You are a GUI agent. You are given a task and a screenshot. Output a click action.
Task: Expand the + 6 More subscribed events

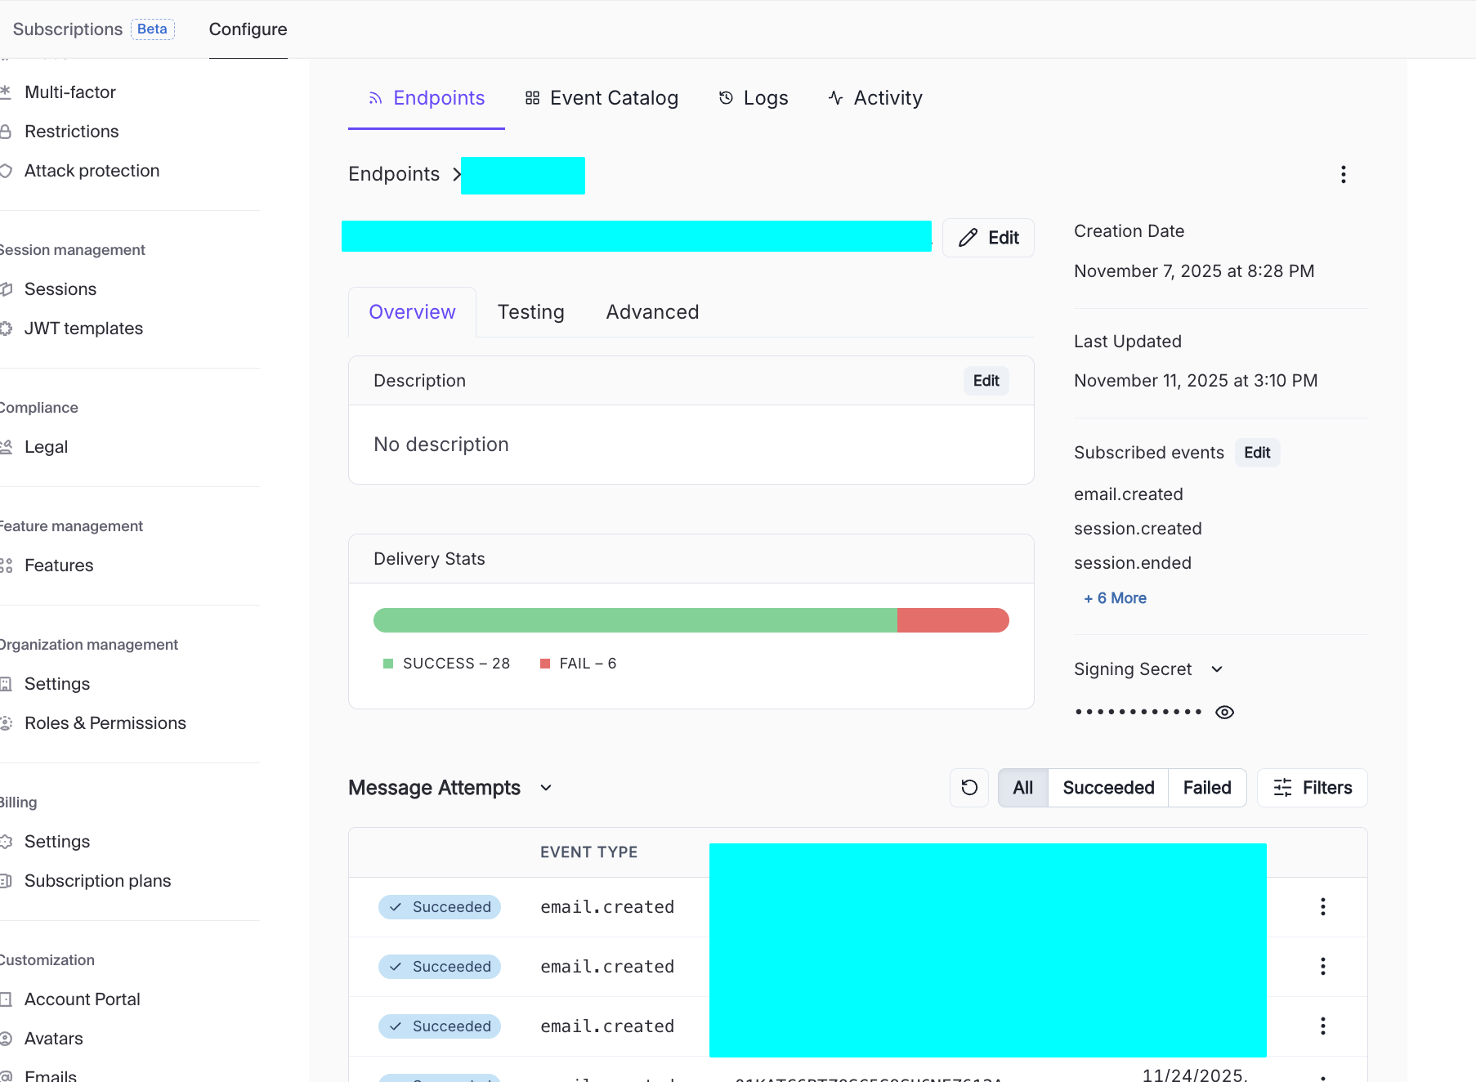click(1115, 598)
